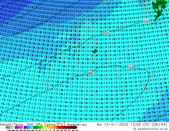Click the '[°C]' unit label
169x131 pixels.
(62, 125)
